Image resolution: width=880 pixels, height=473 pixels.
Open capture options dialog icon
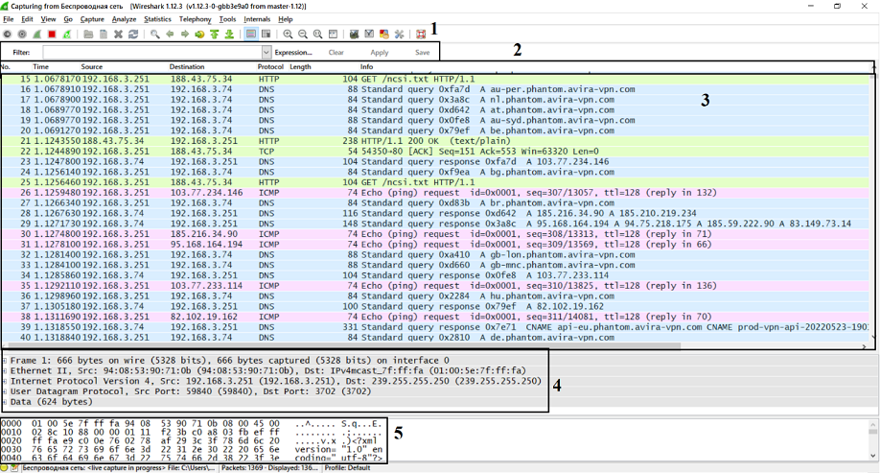coord(22,35)
